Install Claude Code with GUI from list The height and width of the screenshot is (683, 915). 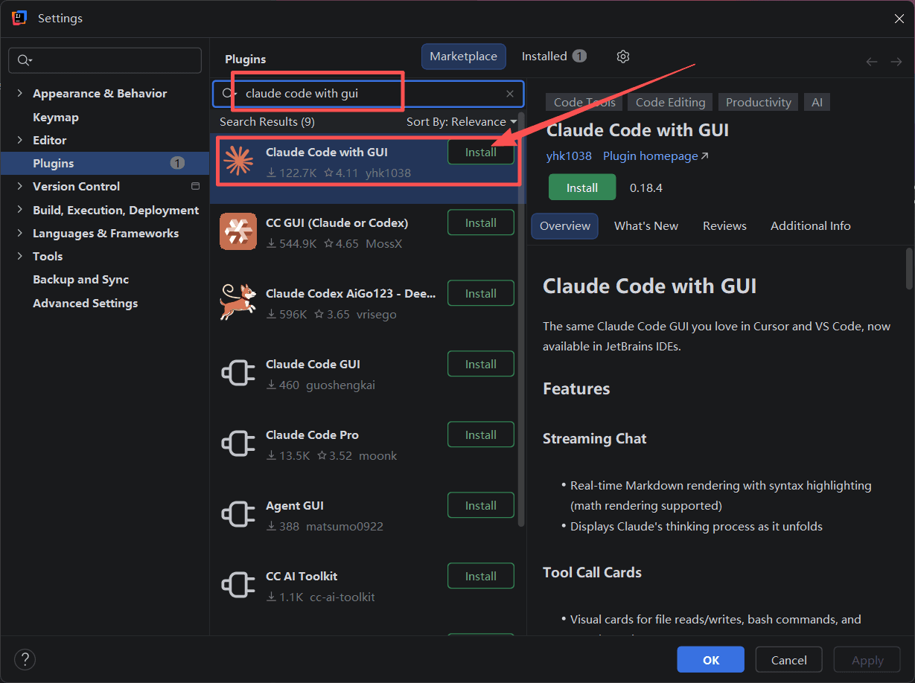pos(481,152)
